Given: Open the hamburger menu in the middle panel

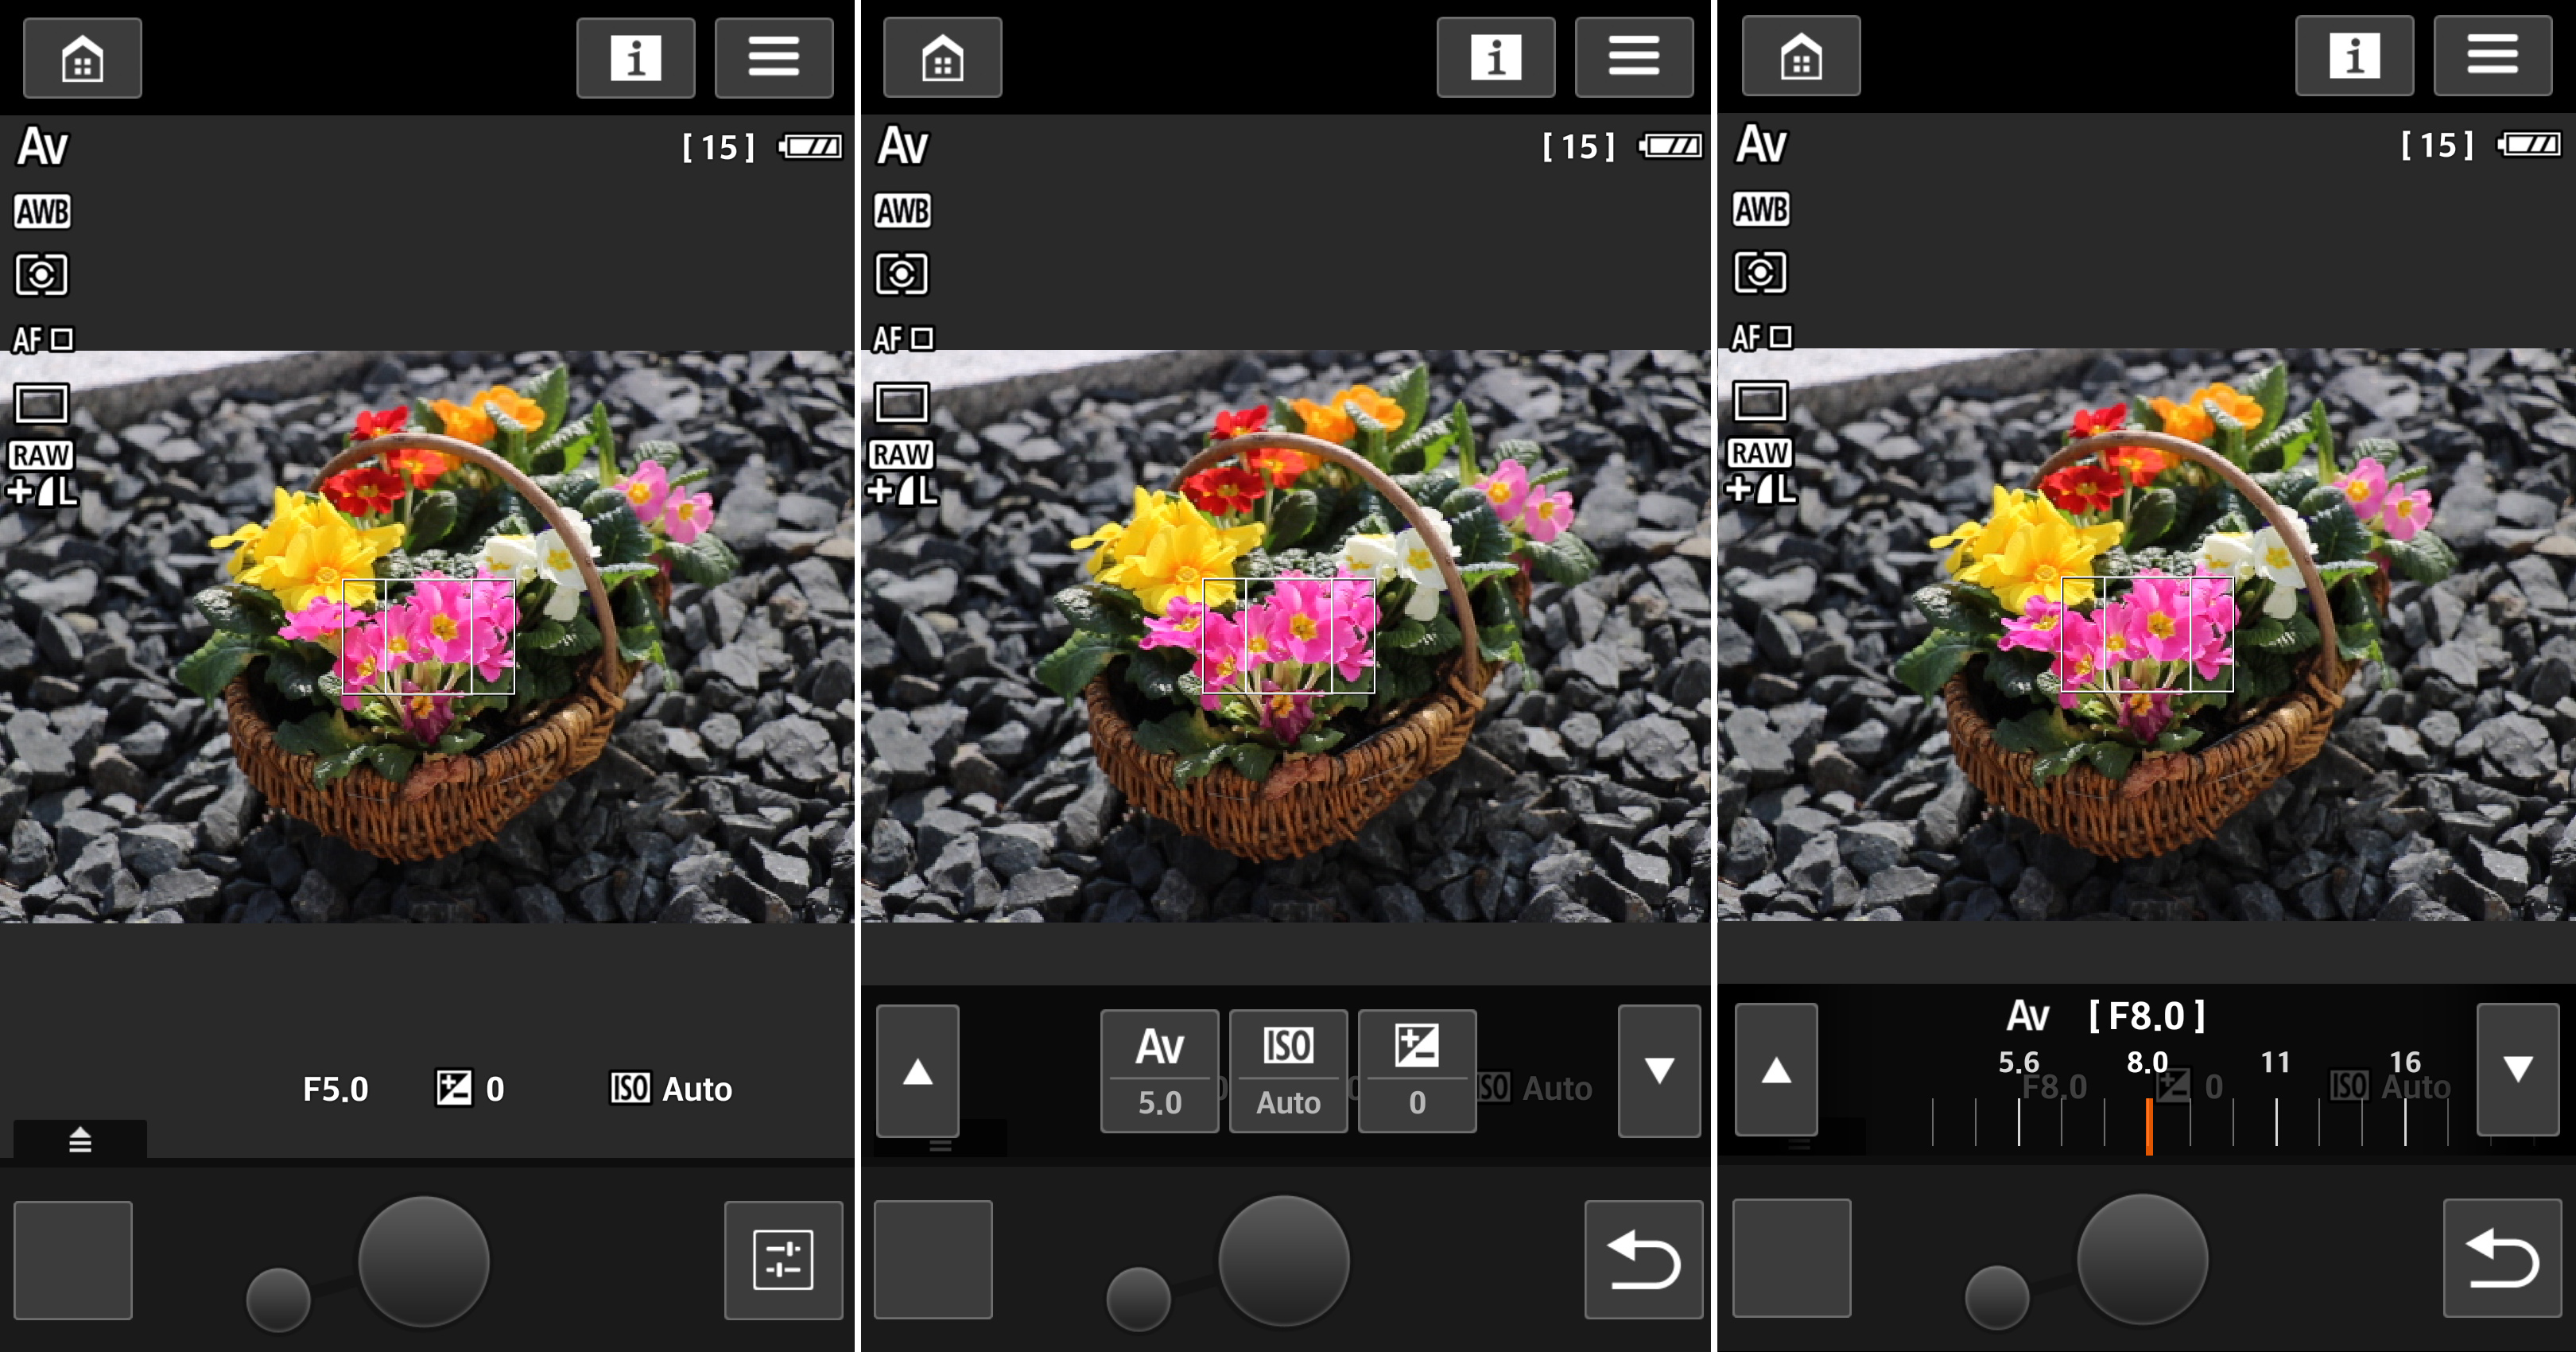Looking at the screenshot, I should click(1633, 57).
